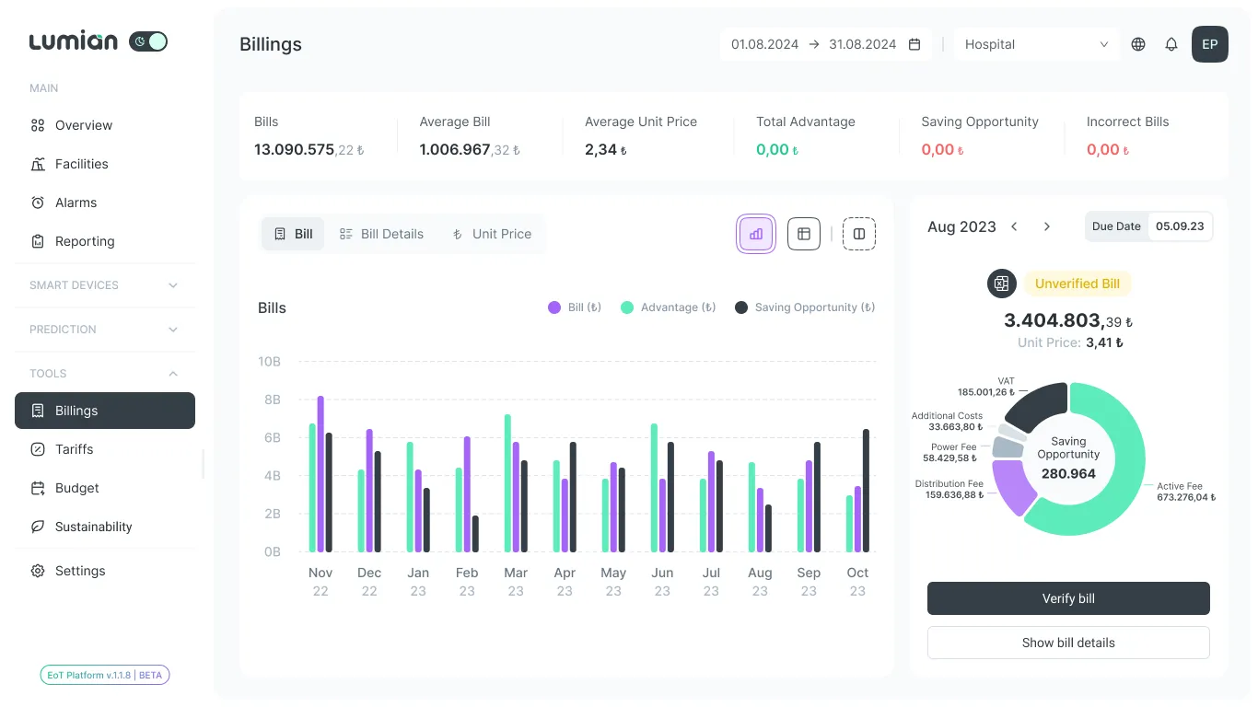Expand the Prediction section

[x=105, y=330]
